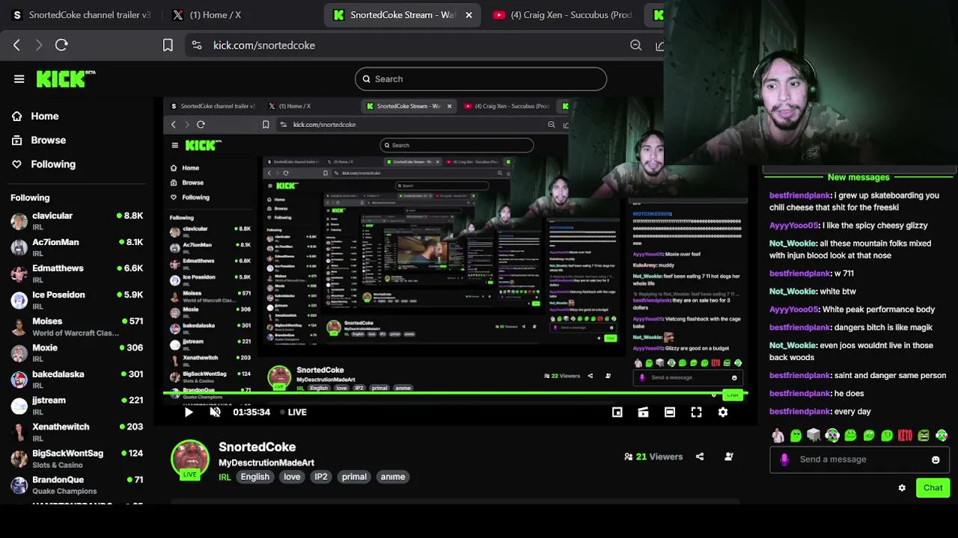Open player settings gear icon
The width and height of the screenshot is (958, 538).
click(x=723, y=412)
